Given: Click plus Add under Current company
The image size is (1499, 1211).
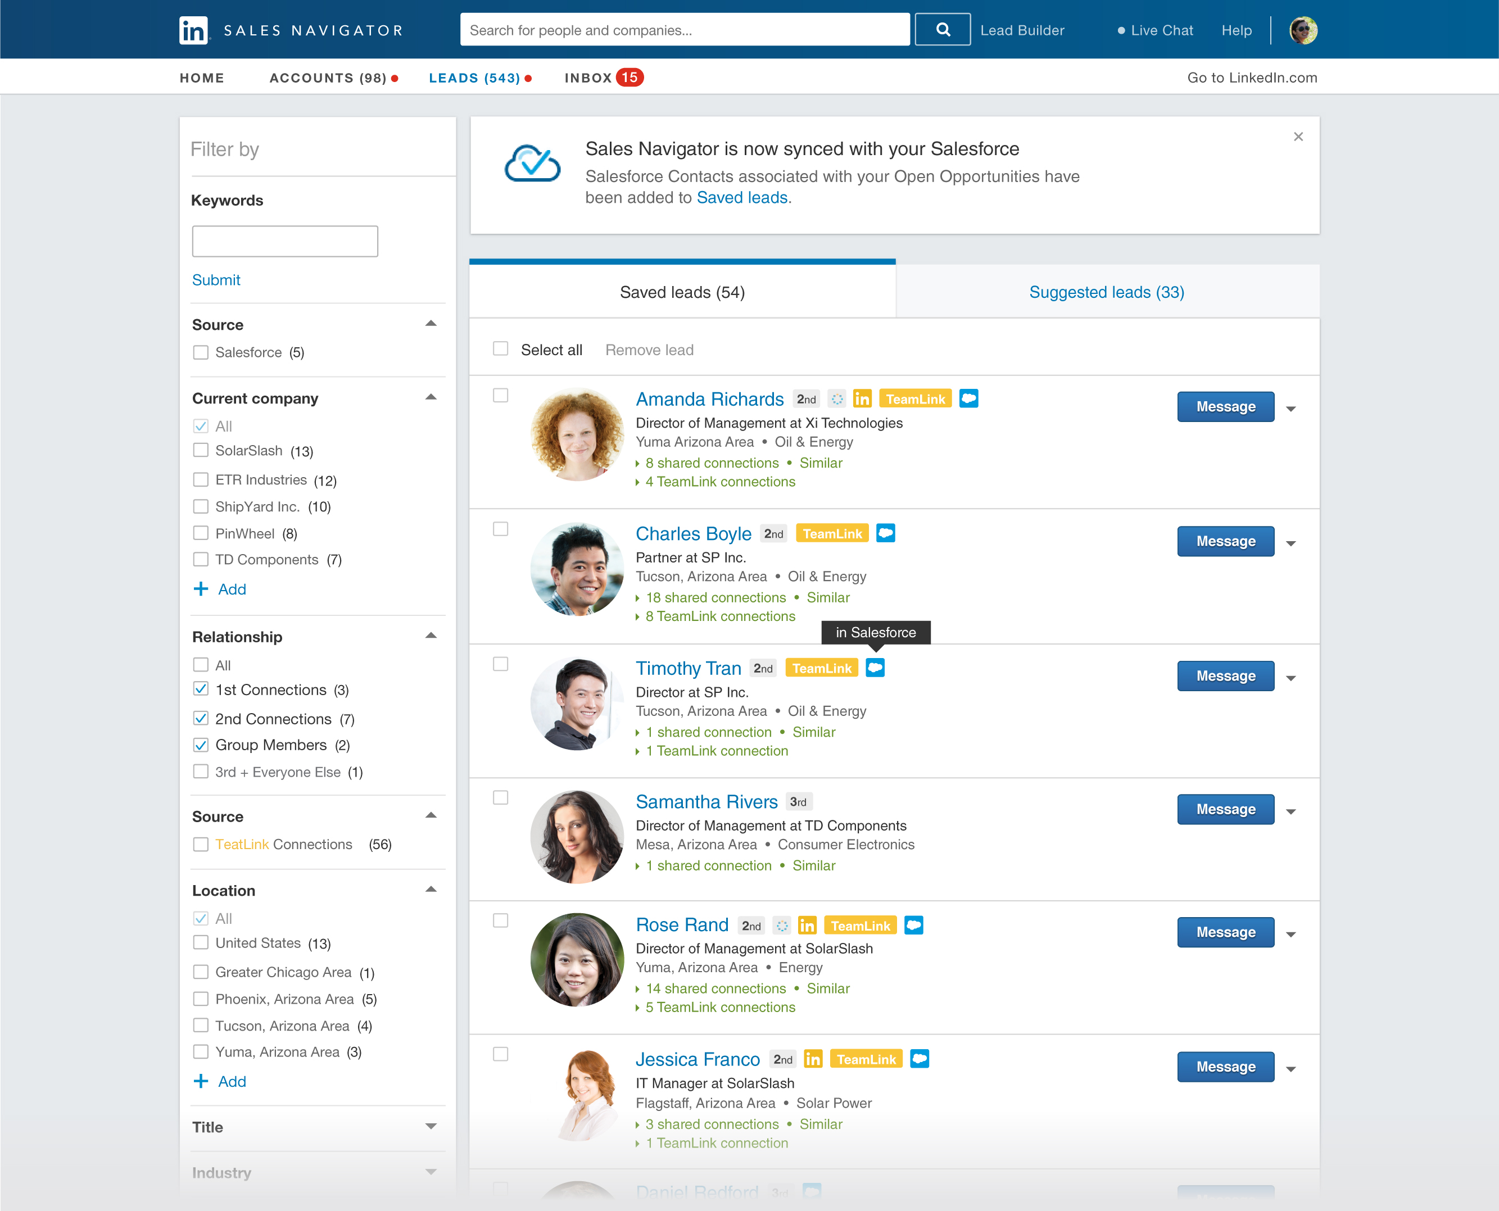Looking at the screenshot, I should [x=220, y=589].
